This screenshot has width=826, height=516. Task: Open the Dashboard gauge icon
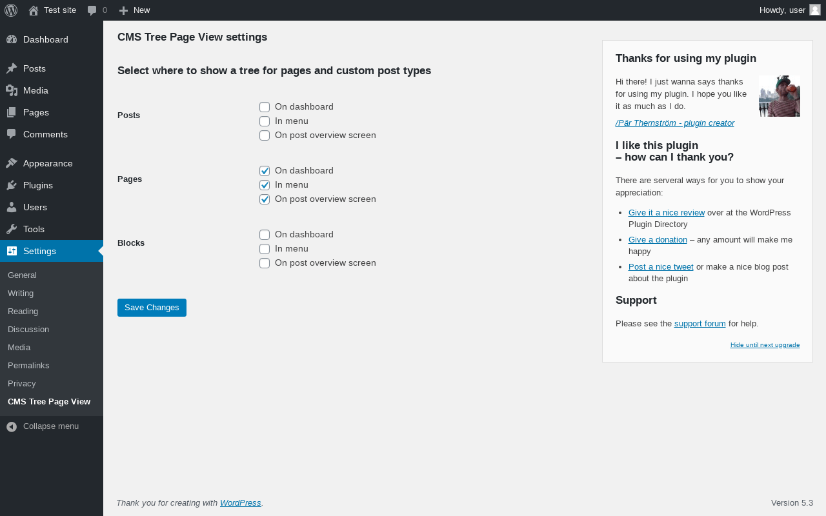tap(12, 39)
